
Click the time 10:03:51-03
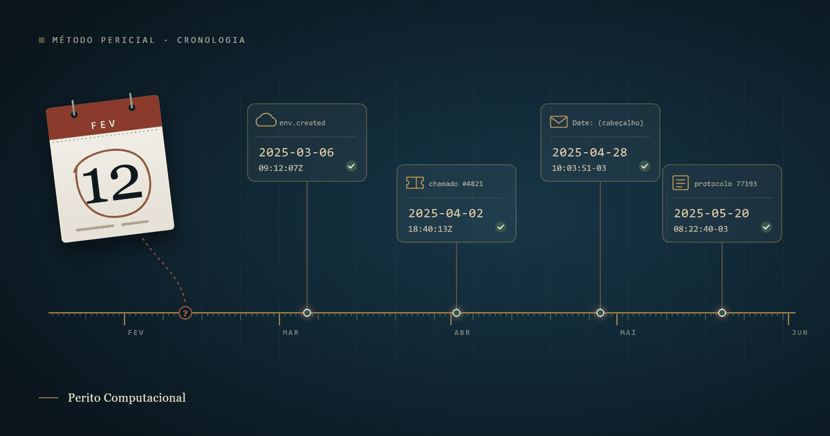click(579, 168)
